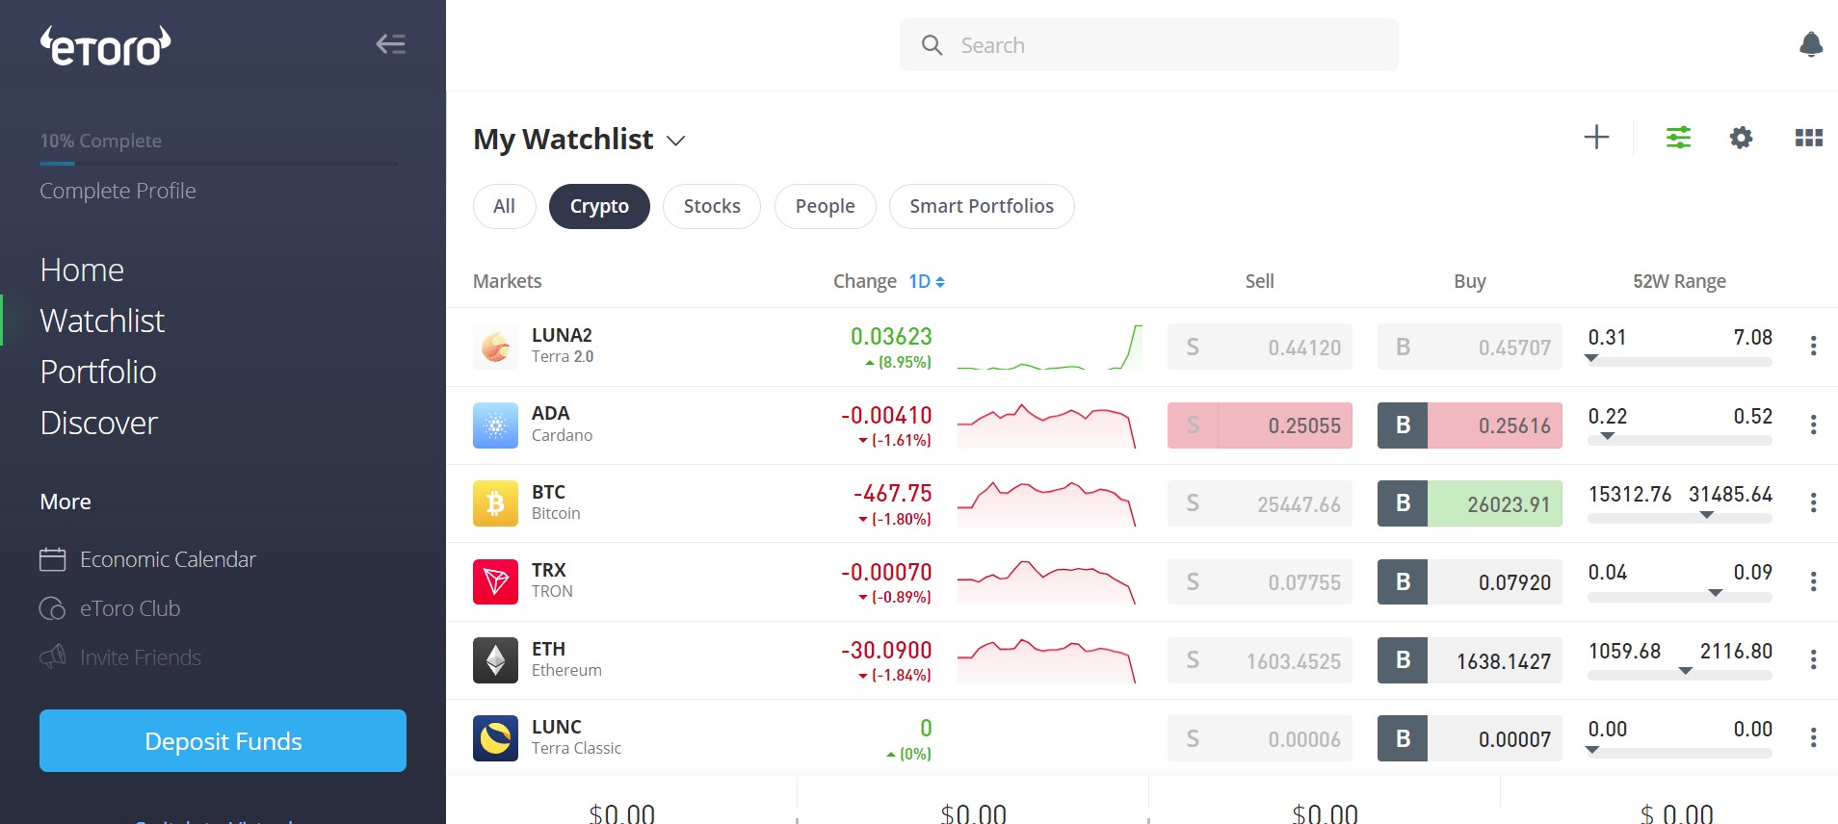Click the search magnifier icon
The height and width of the screenshot is (824, 1838).
(x=932, y=45)
